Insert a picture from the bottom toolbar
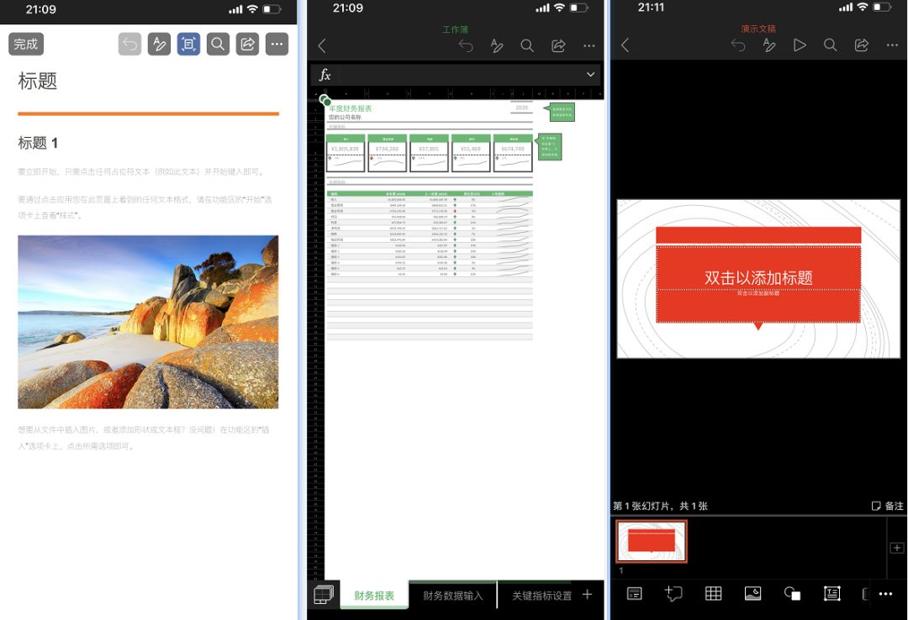 tap(752, 593)
